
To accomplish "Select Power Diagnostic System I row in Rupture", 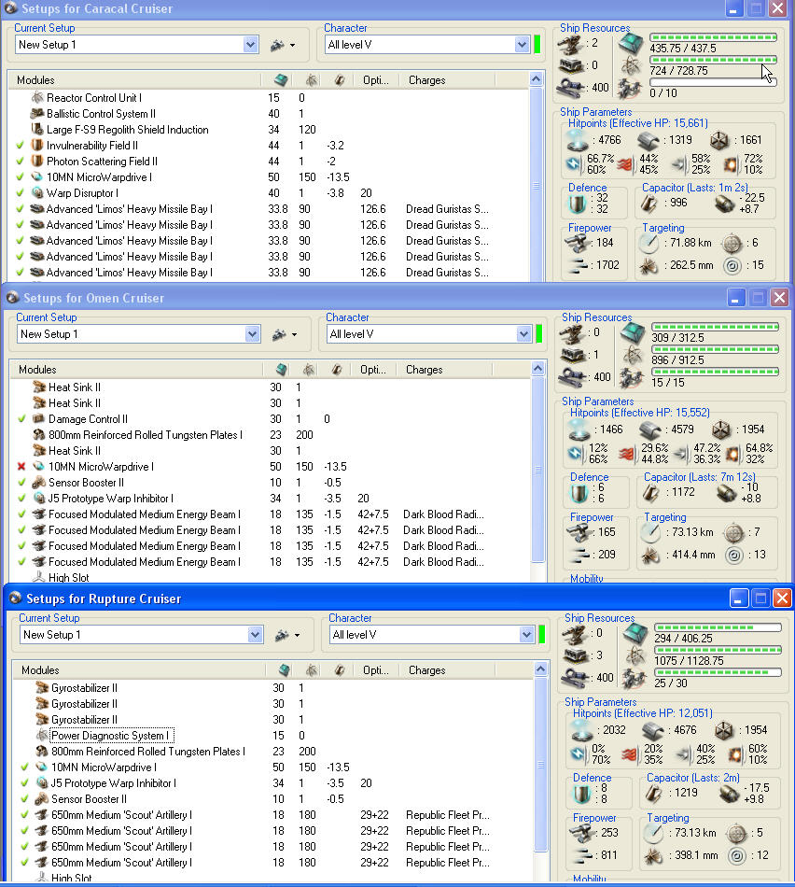I will coord(273,736).
